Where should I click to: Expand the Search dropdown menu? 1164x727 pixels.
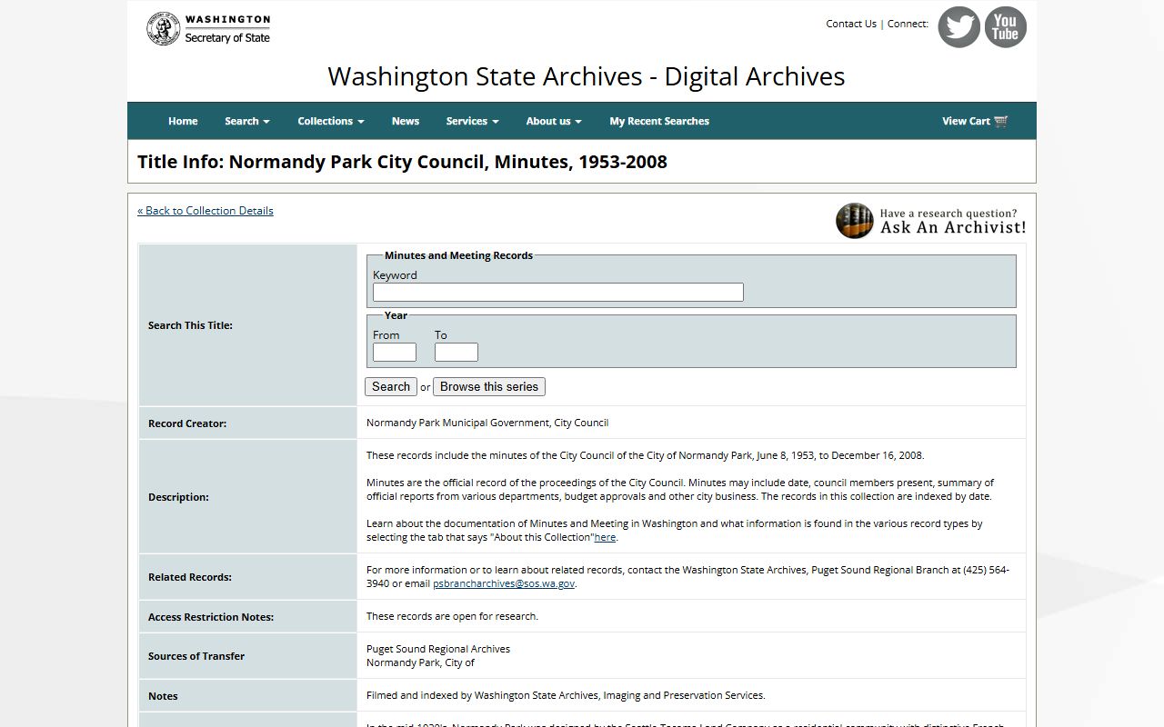tap(246, 122)
